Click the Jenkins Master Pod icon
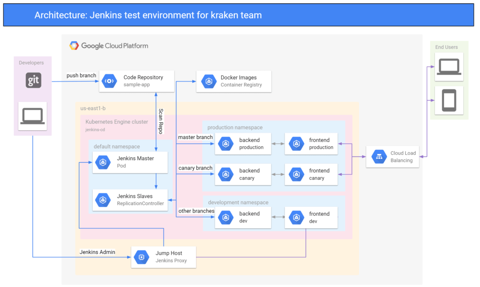This screenshot has width=480, height=287. coord(103,162)
